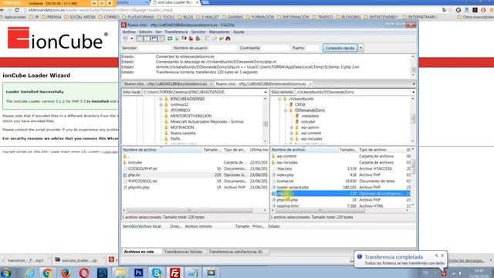Screen dimensions: 494x278
Task: Collapse the clickandbuilds remote tree node
Action: coord(279,99)
